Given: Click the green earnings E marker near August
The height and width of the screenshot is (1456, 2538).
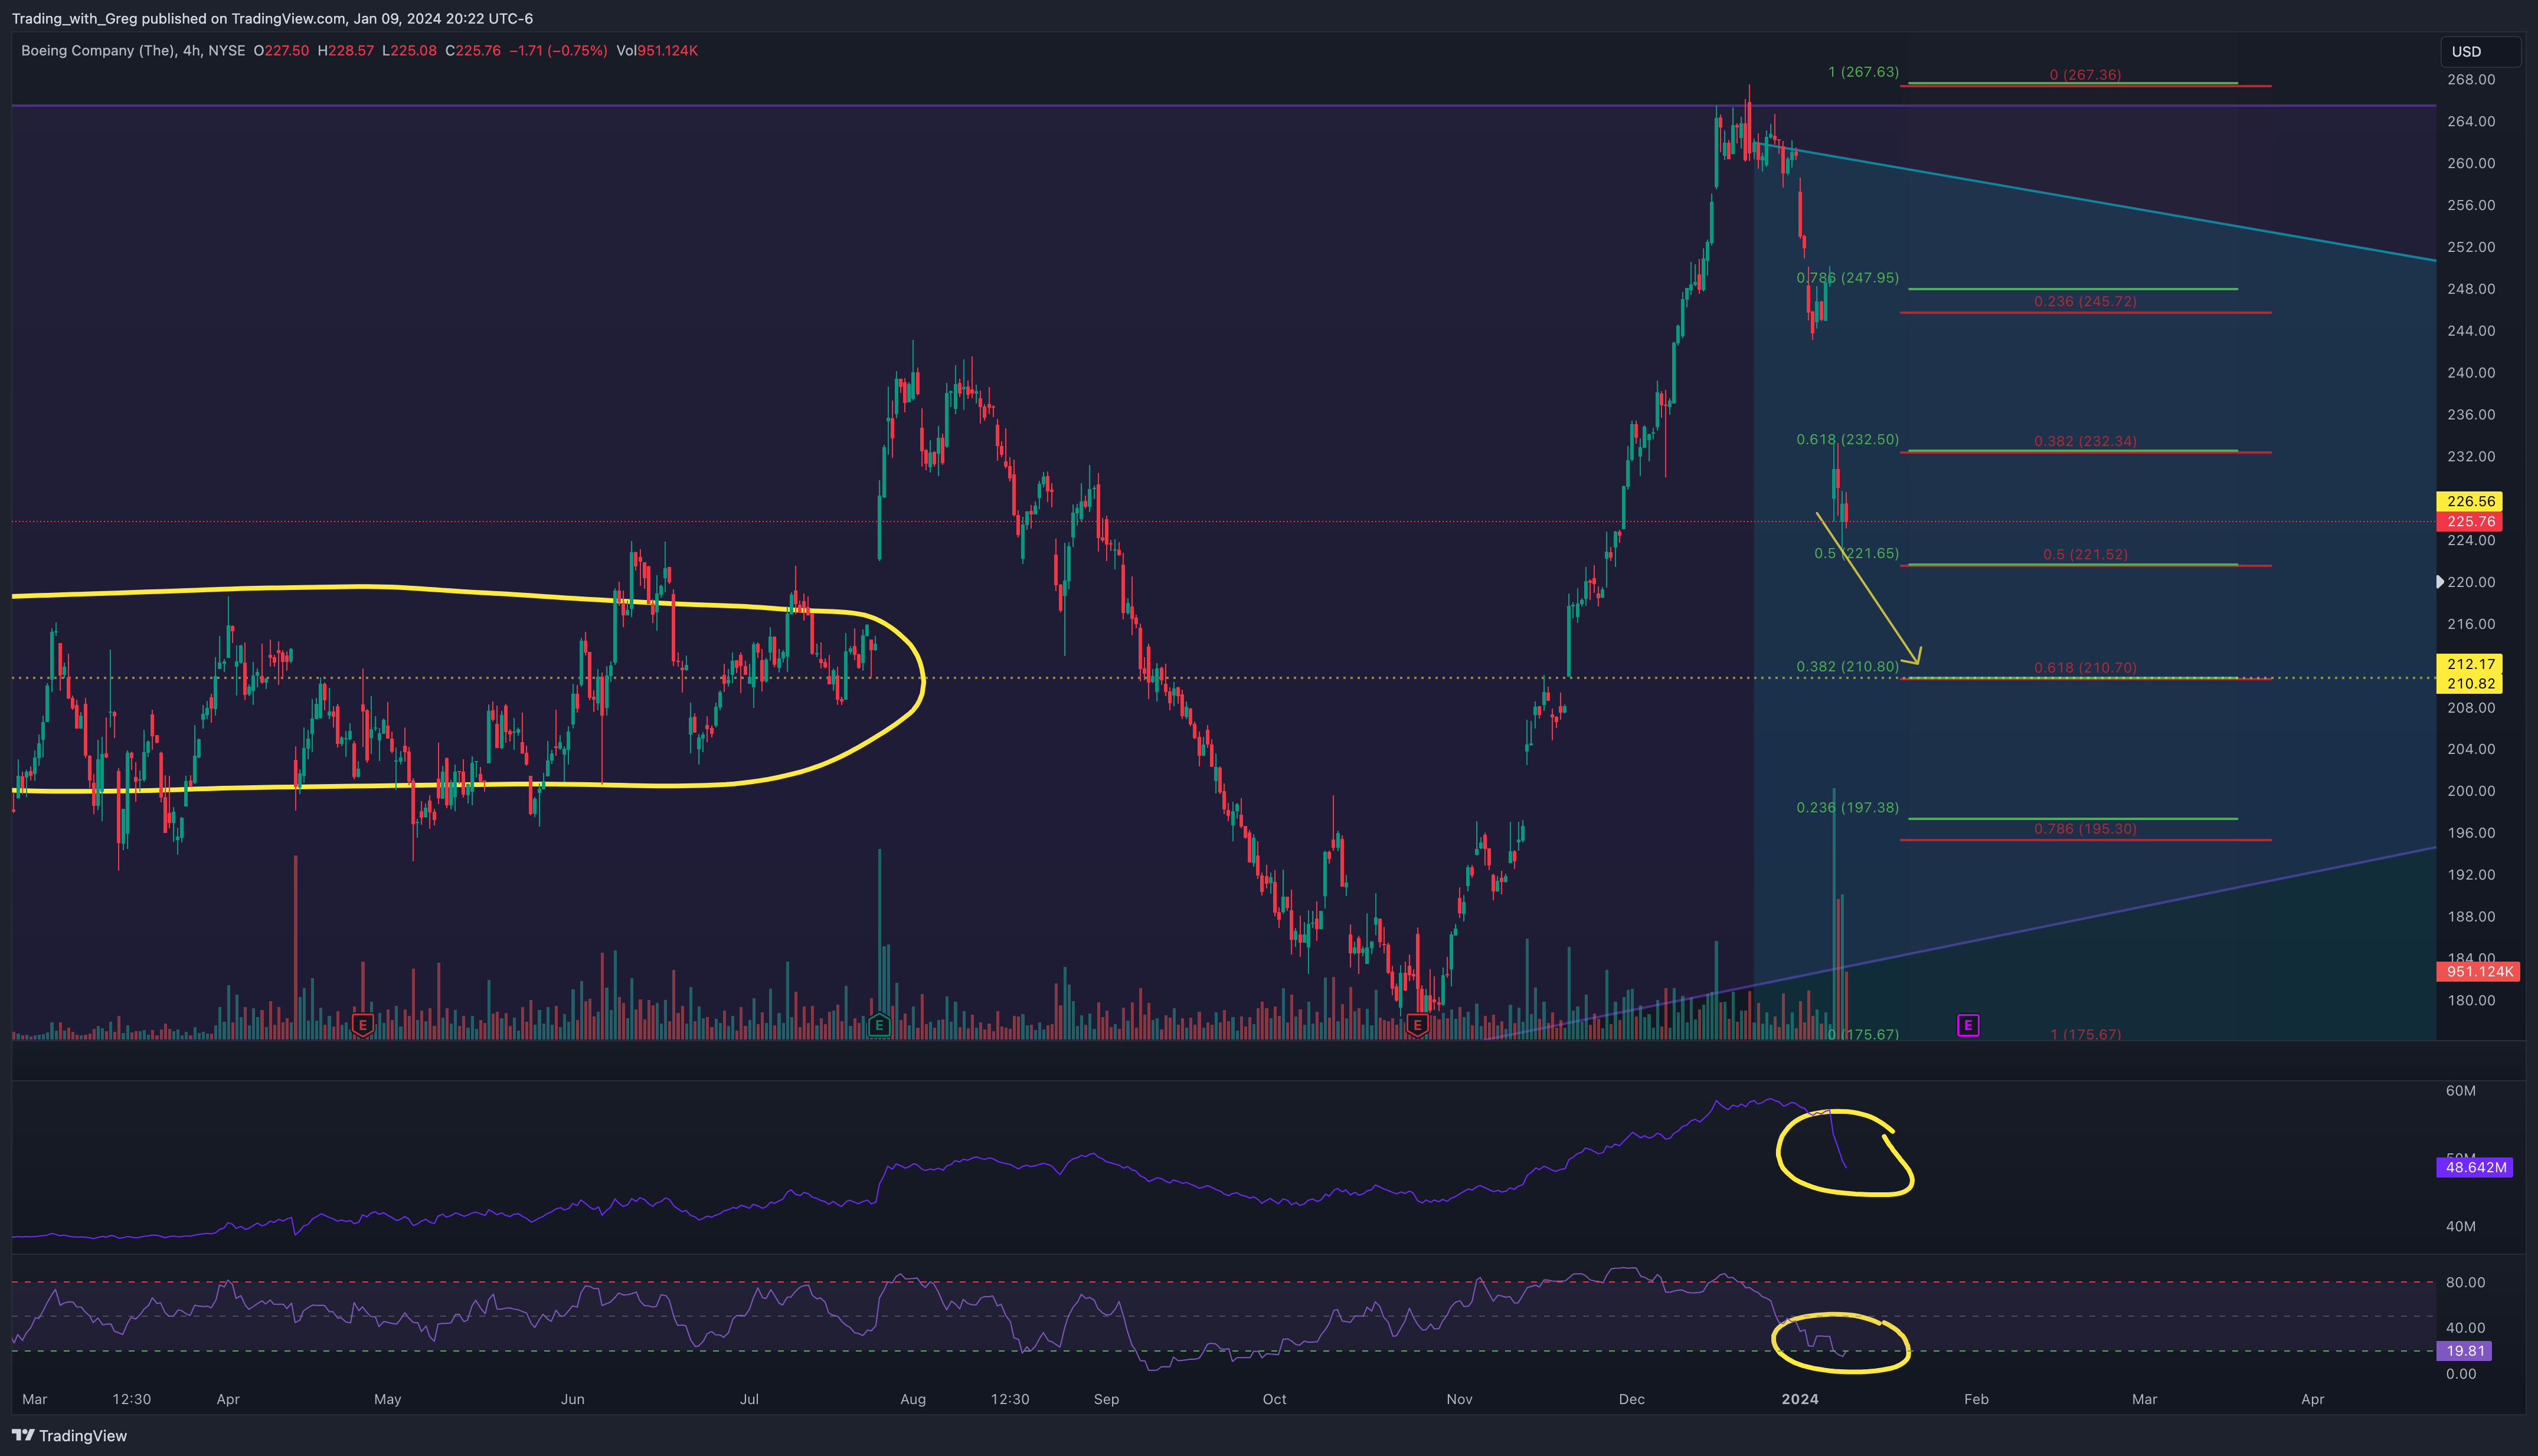Looking at the screenshot, I should coord(879,1025).
